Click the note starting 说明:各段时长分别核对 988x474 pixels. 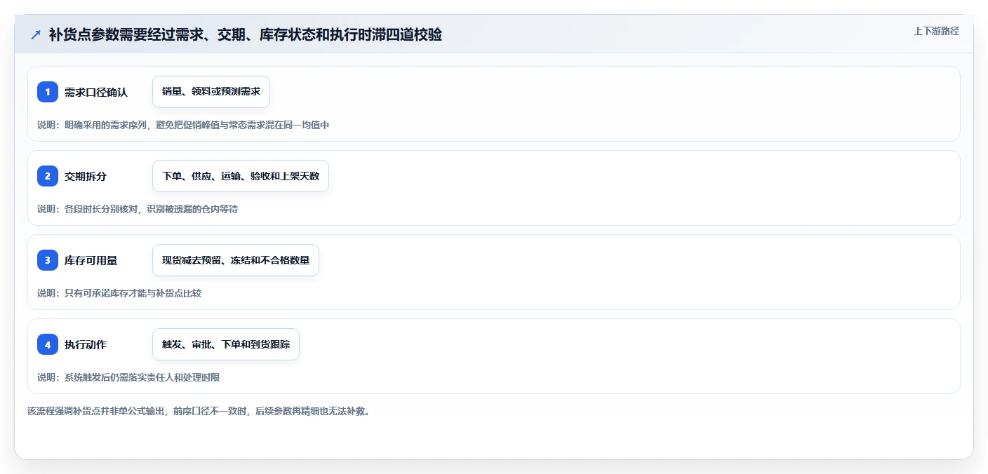pyautogui.click(x=138, y=209)
